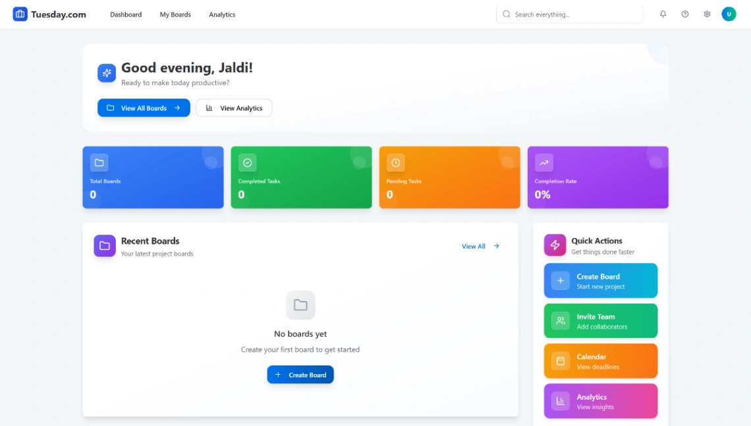Select the clock icon on Pending Tasks card
Viewport: 751px width, 426px height.
tap(395, 163)
